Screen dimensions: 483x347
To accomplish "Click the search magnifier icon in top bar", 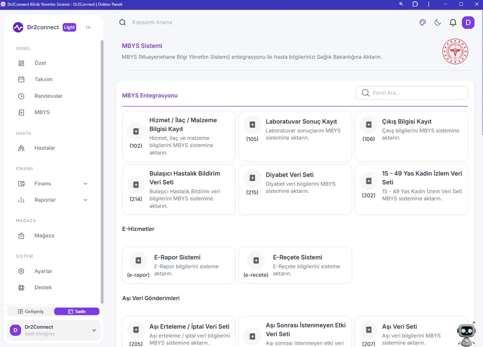I will [x=123, y=22].
